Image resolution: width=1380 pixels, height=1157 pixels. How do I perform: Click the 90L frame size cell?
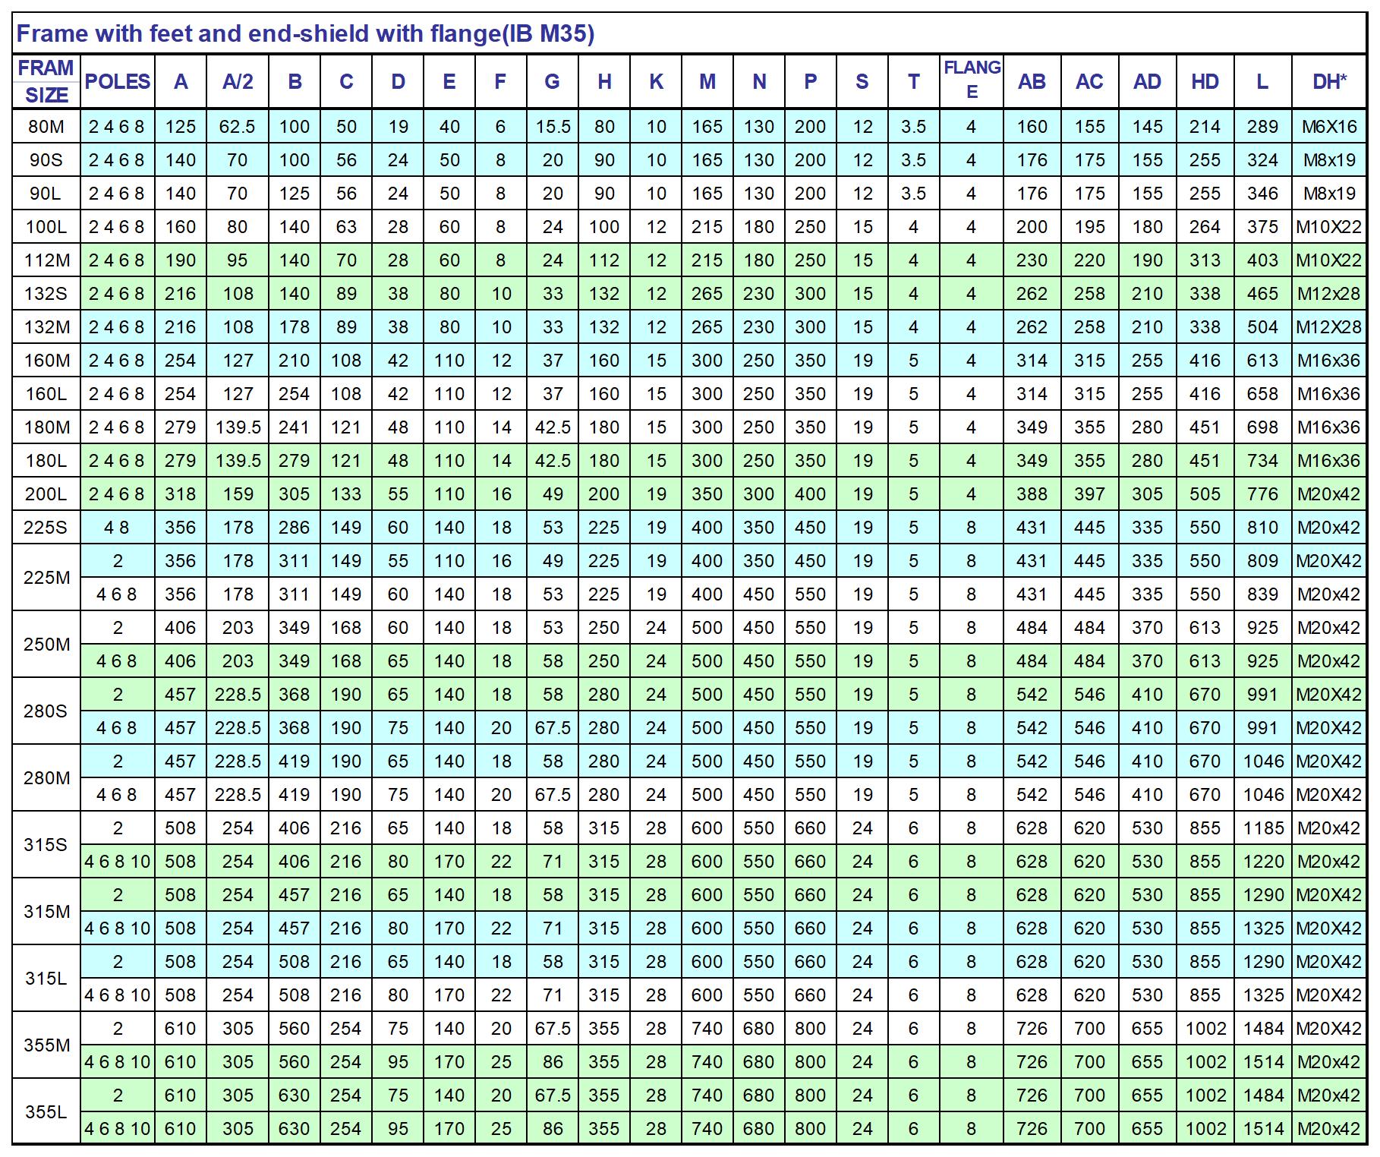[x=46, y=194]
